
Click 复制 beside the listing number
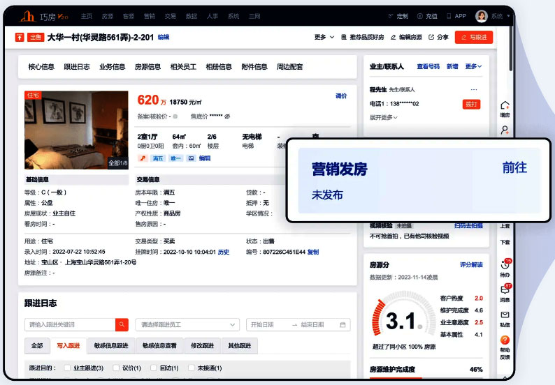pyautogui.click(x=313, y=252)
